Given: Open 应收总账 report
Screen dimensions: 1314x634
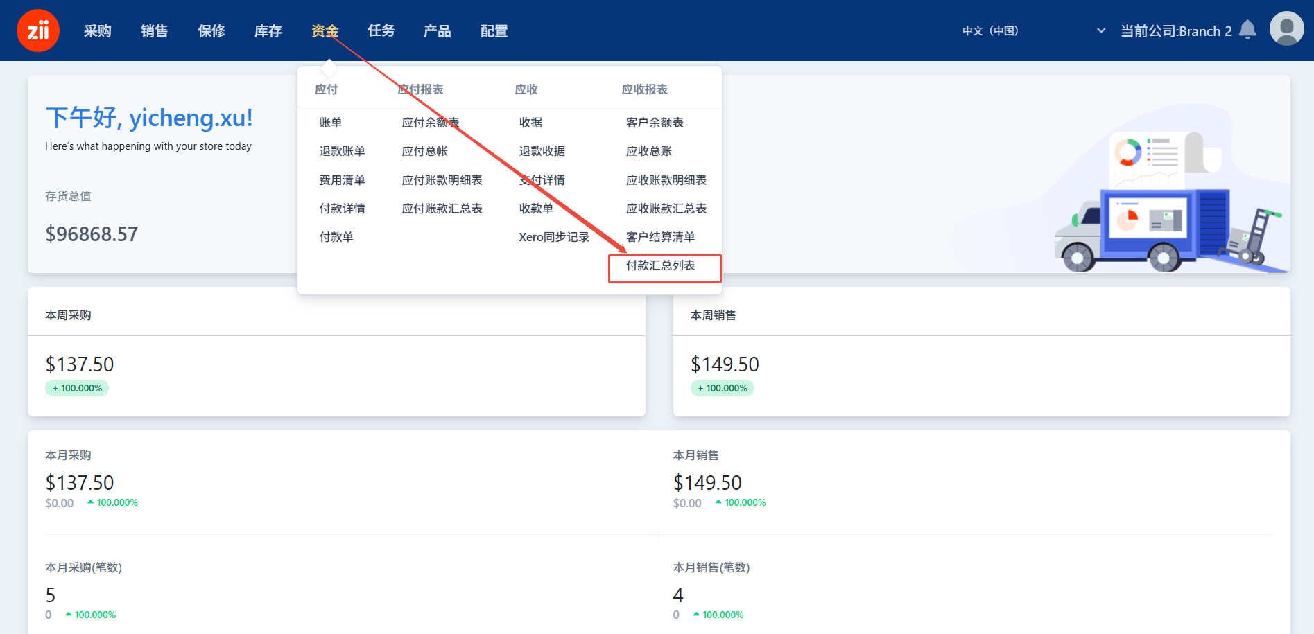Looking at the screenshot, I should pyautogui.click(x=649, y=151).
